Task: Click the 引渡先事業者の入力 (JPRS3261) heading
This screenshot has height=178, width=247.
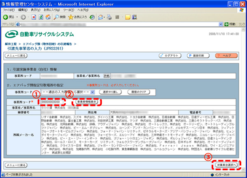Action: tap(35, 49)
